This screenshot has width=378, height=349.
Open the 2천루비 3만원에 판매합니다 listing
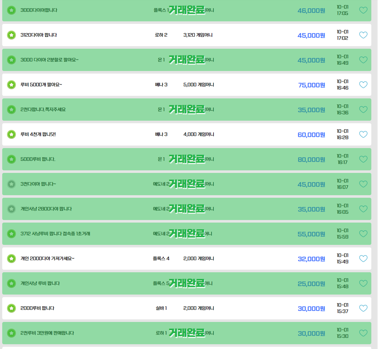pyautogui.click(x=47, y=333)
